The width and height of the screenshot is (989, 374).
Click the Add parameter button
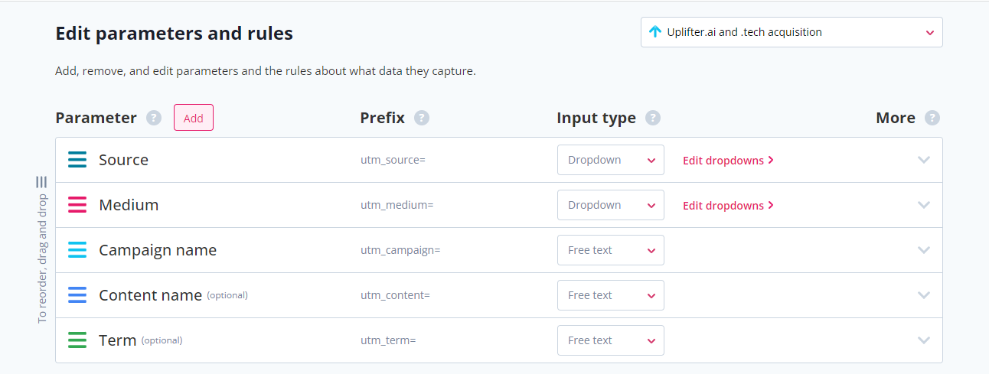point(194,118)
